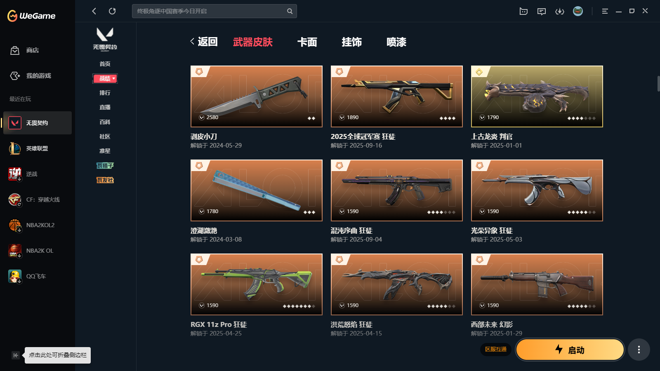The height and width of the screenshot is (371, 660).
Task: Open the three-dot more options button
Action: 639,350
